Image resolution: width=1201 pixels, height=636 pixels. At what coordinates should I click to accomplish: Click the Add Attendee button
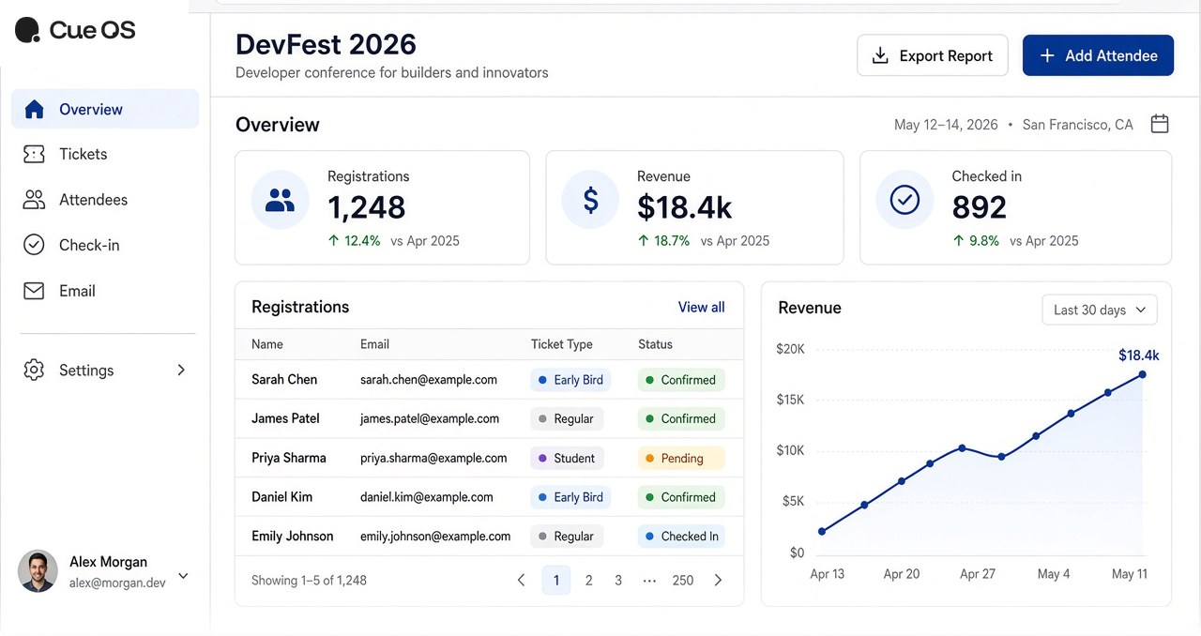[1098, 55]
